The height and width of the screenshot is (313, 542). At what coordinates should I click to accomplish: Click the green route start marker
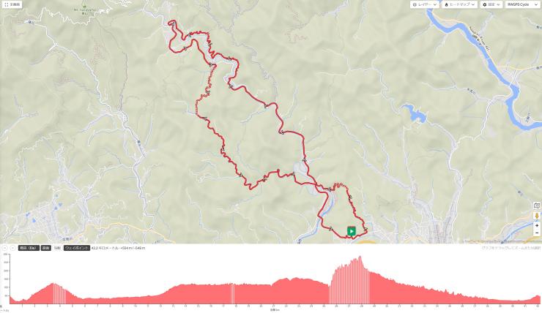coord(351,231)
